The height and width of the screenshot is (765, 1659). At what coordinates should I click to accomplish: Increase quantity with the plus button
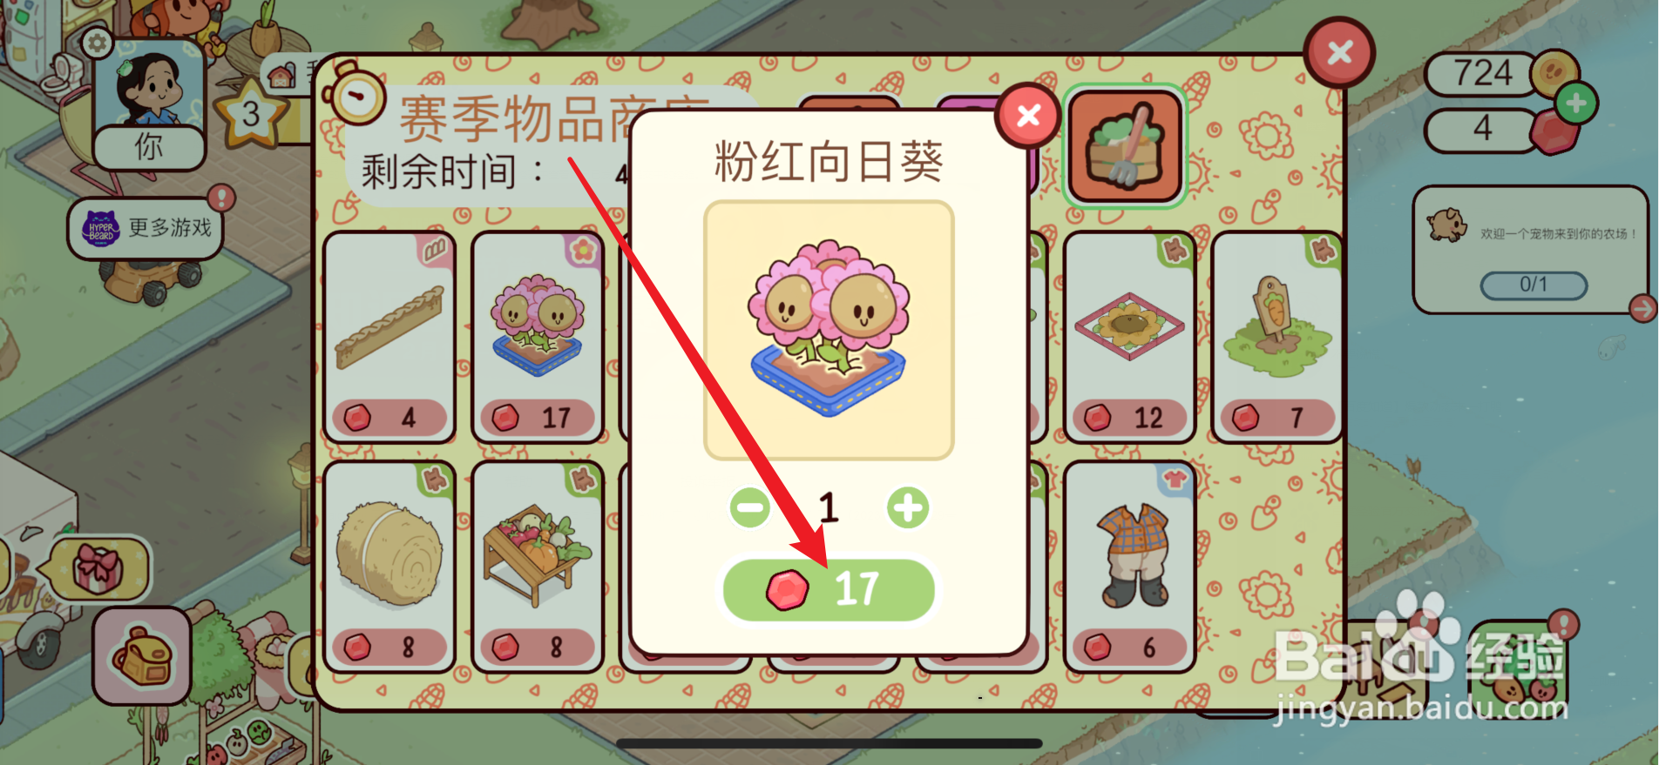tap(907, 507)
